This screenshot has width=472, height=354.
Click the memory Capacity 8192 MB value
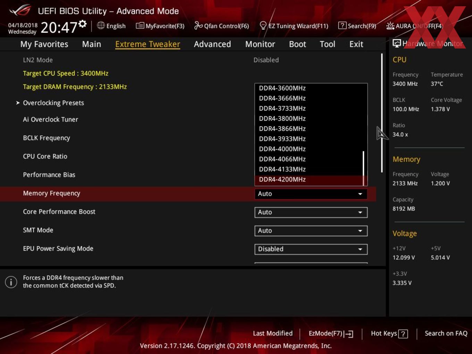click(x=404, y=209)
